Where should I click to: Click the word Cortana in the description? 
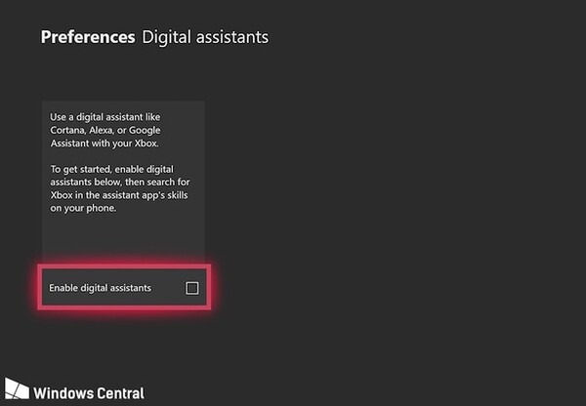pos(68,130)
